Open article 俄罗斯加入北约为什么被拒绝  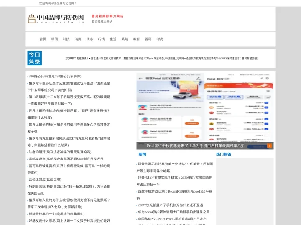coord(69,204)
